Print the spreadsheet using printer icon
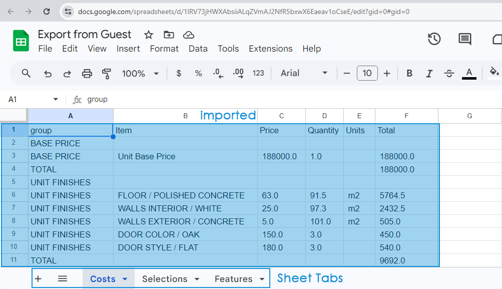The image size is (502, 289). click(x=87, y=74)
